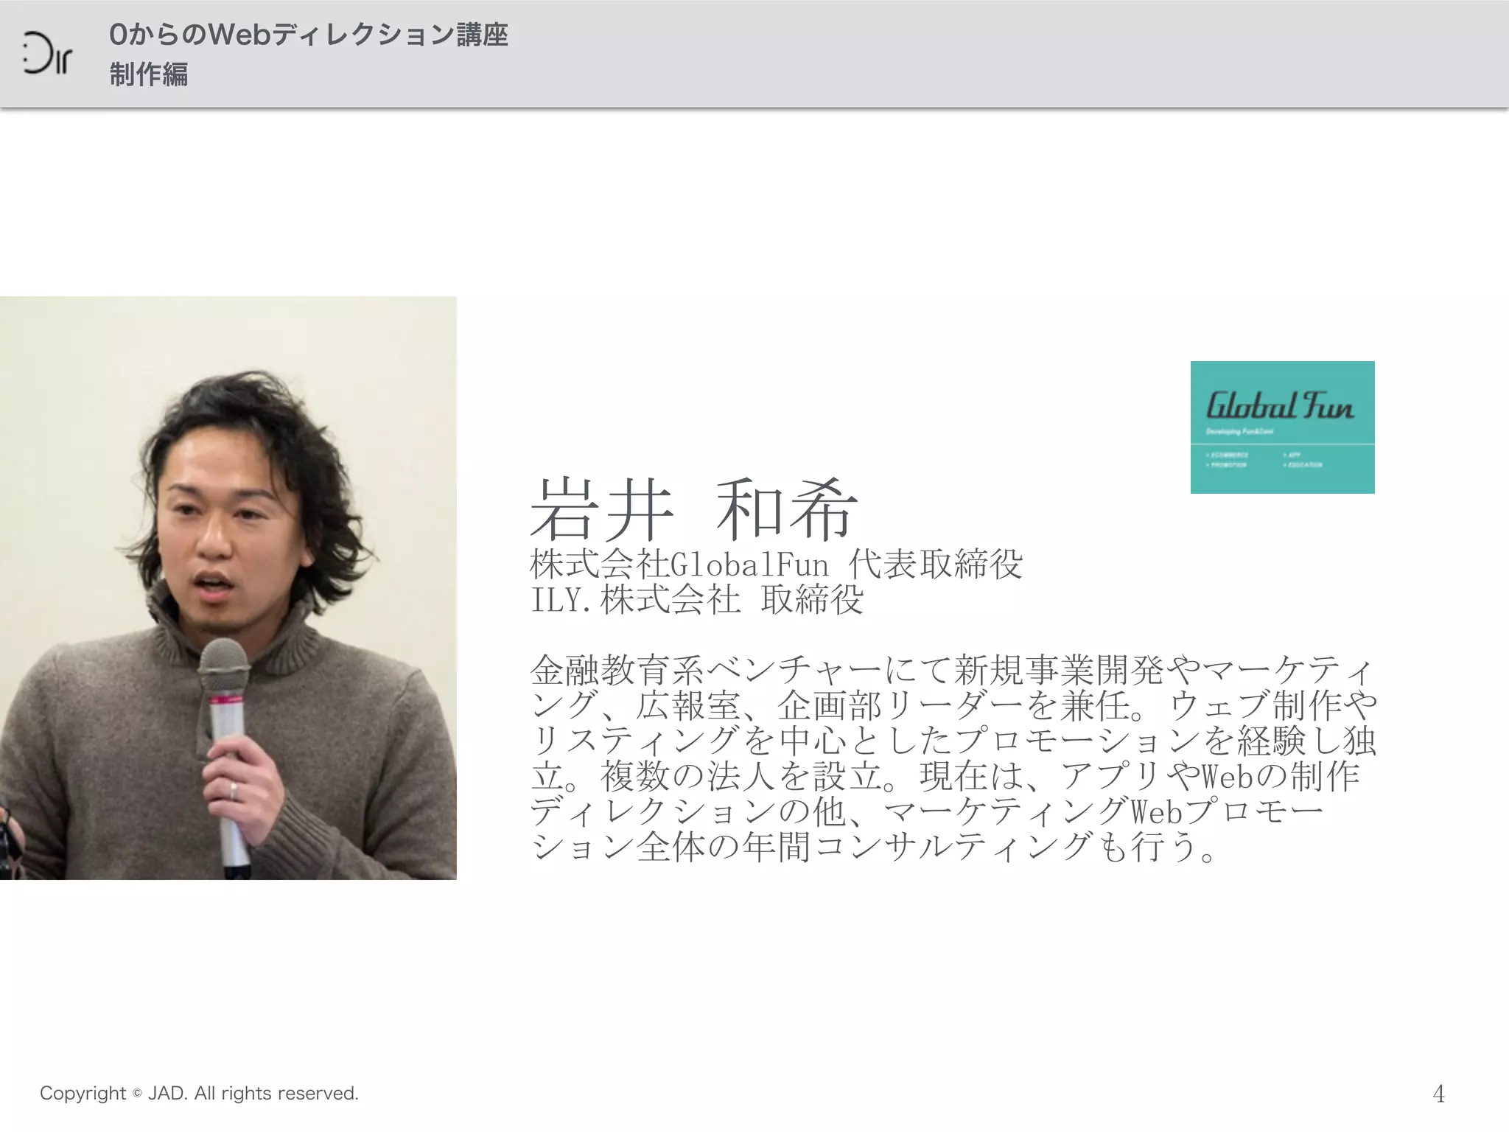This screenshot has height=1132, width=1509.
Task: Click the bio line starting 立。複数の法人
Action: (945, 776)
